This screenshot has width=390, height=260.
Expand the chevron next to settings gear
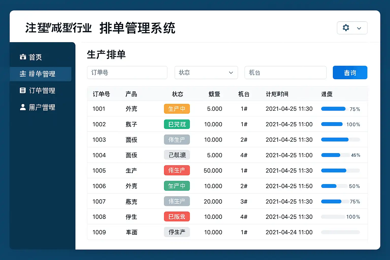click(359, 28)
